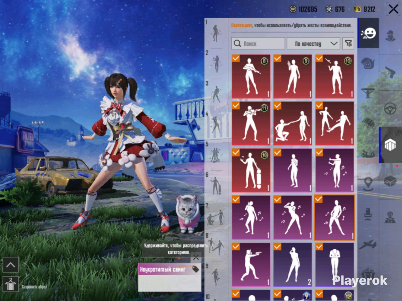Expand the panel with the up chevron button
Viewport: 402px width, 301px height.
click(10, 265)
